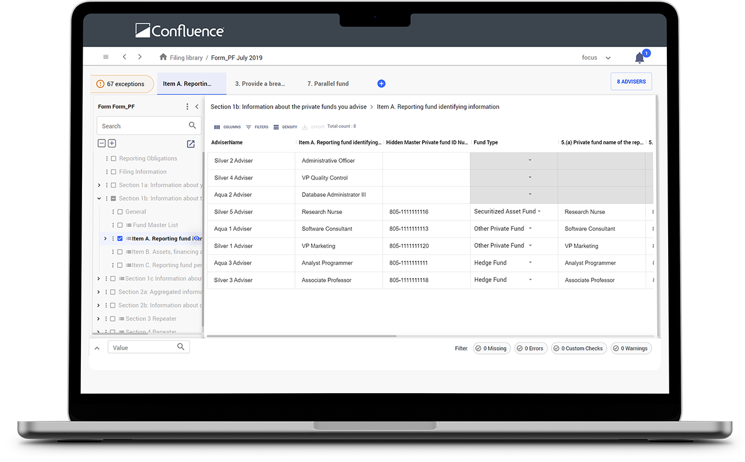The height and width of the screenshot is (462, 745).
Task: Check Item B. Assets, financing checkbox
Action: (120, 252)
